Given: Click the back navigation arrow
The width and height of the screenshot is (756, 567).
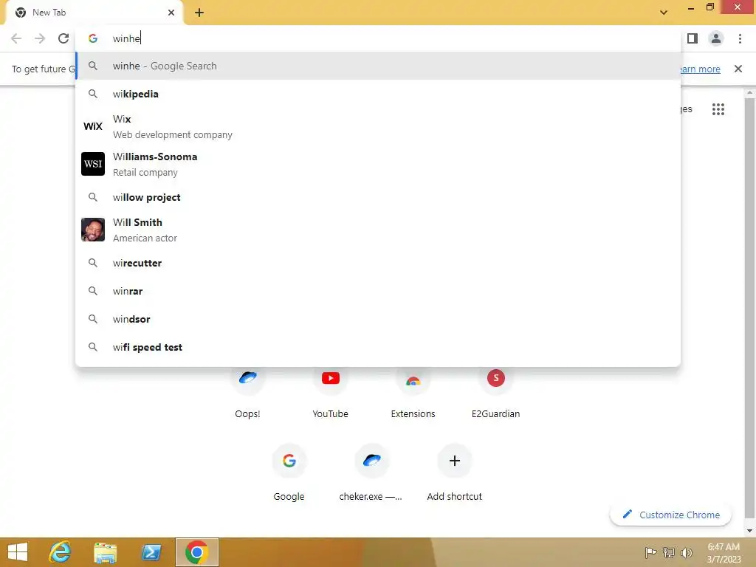Looking at the screenshot, I should (16, 38).
